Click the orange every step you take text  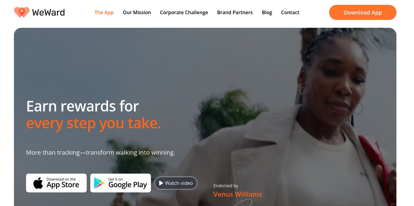pos(94,123)
